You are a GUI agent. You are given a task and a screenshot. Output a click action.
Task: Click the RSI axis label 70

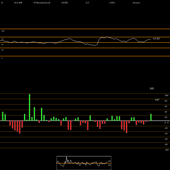(2, 39)
